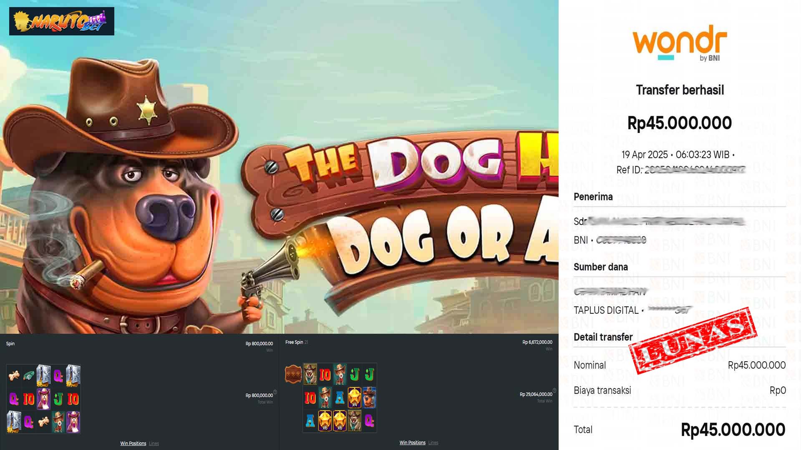801x450 pixels.
Task: Click the 'Penerima' section heading
Action: click(593, 197)
